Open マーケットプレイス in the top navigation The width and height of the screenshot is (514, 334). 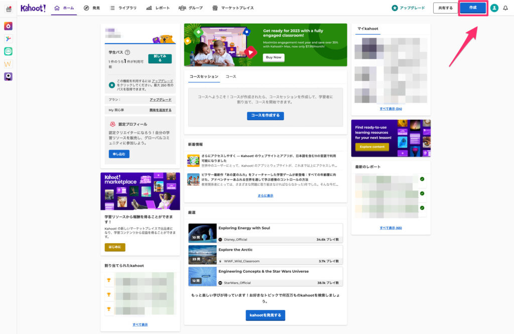click(x=233, y=8)
